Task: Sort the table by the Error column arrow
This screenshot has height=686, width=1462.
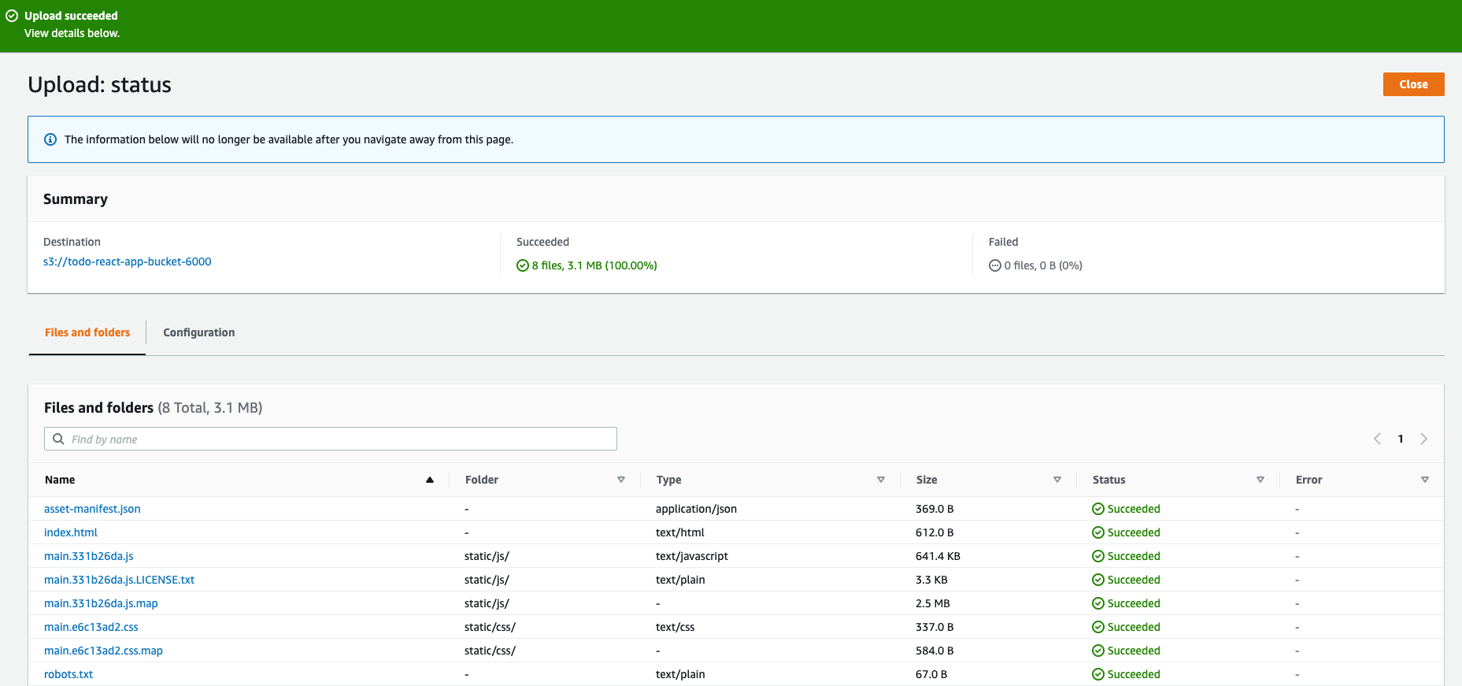Action: pyautogui.click(x=1425, y=480)
